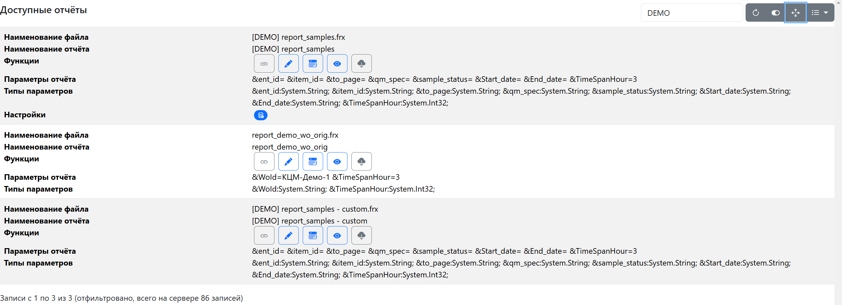Open parameters form for report_samples - custom
The image size is (842, 305).
point(313,236)
